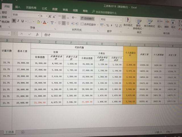
Task: Select the 工资表 sheet tab
Action: (x=9, y=132)
